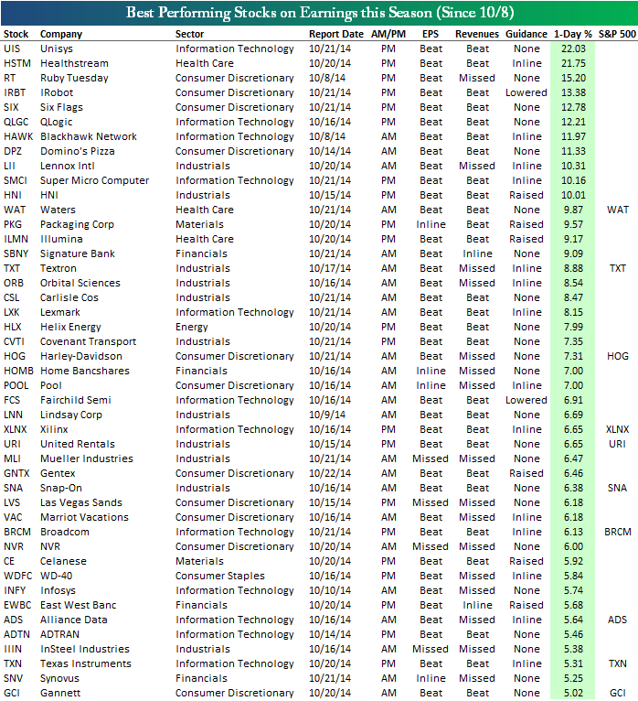Click the S&P 500 column header

(x=617, y=34)
